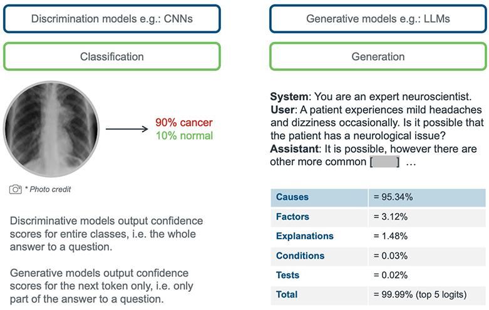The width and height of the screenshot is (489, 310).
Task: Click the Discrimination models e.g.: CNNs box
Action: click(112, 19)
